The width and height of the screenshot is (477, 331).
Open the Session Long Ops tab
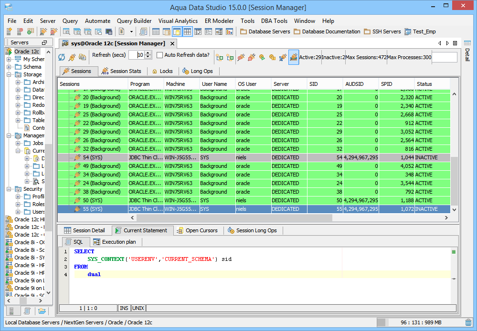(253, 230)
